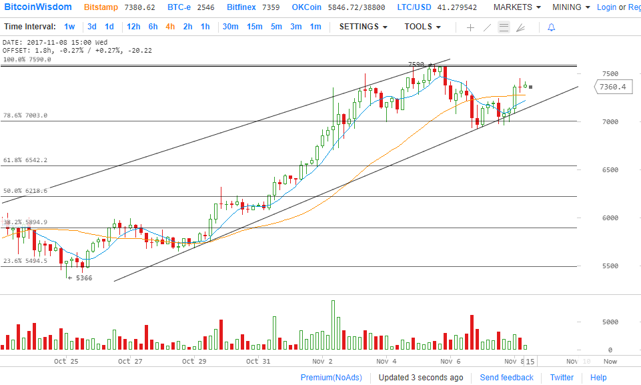Click the BitcoinWisdom logo

pos(37,7)
